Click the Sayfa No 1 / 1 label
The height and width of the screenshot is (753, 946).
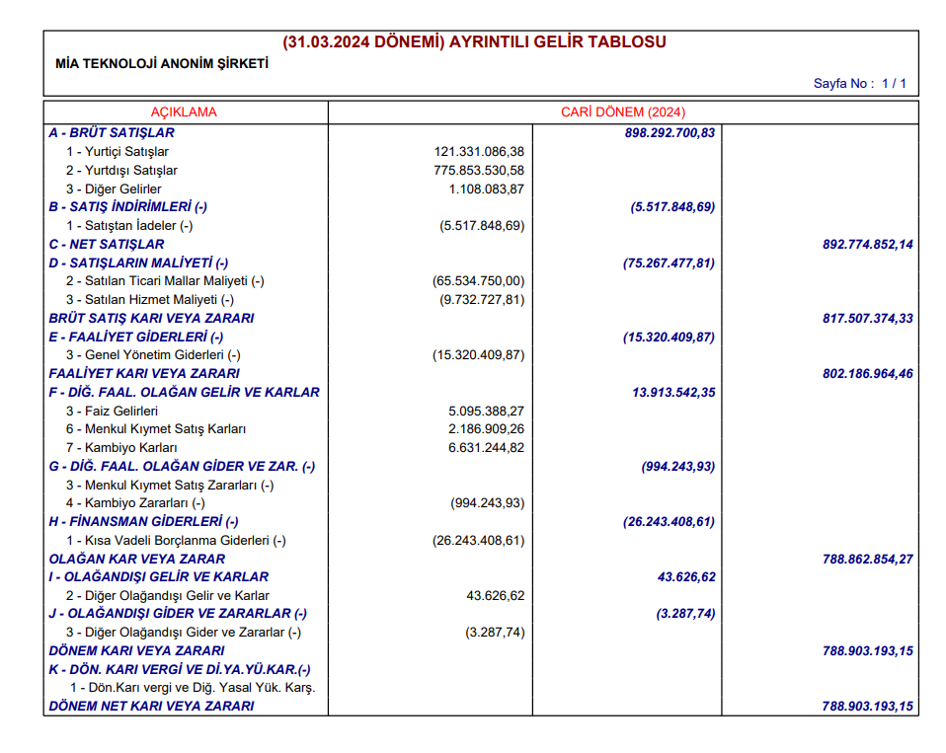[860, 83]
